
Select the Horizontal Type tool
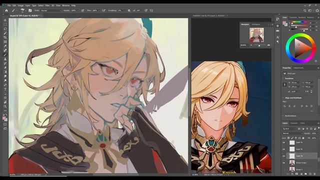[5, 89]
